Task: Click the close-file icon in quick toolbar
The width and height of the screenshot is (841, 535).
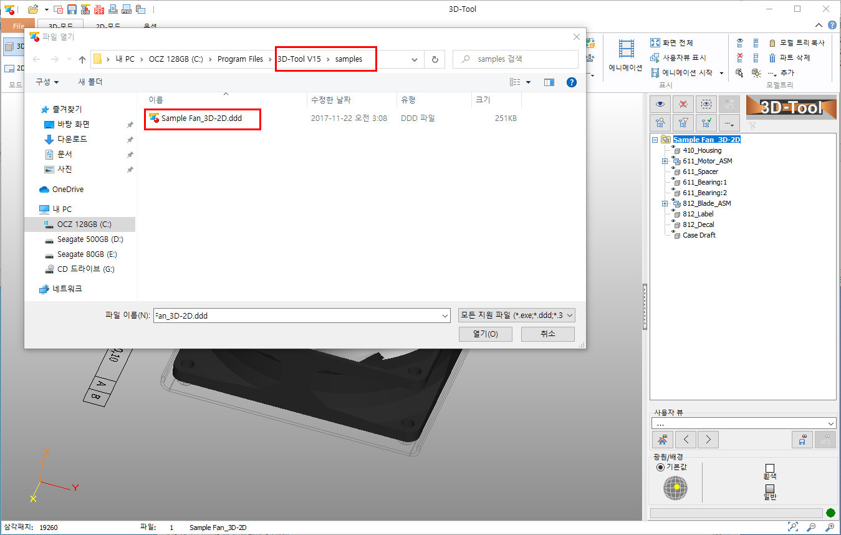Action: pos(58,9)
